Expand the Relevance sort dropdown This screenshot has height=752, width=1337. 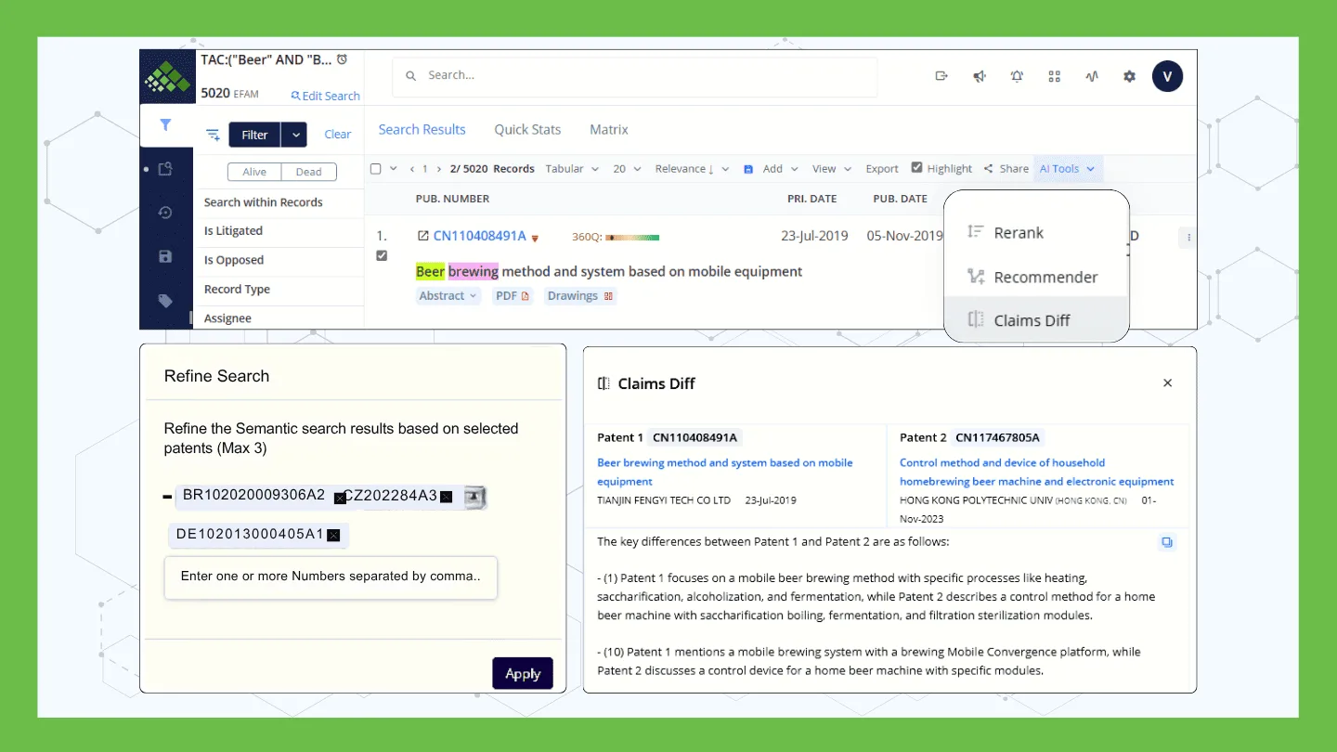(x=692, y=169)
